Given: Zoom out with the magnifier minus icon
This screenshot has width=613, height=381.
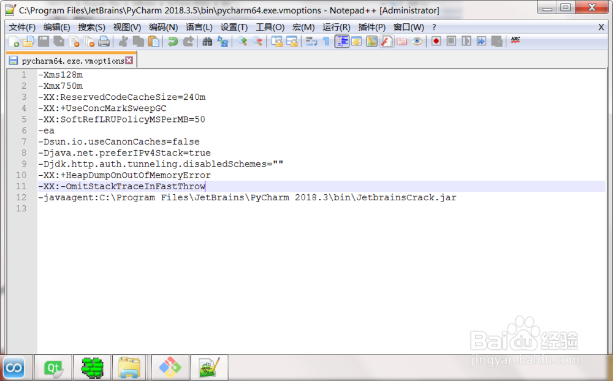Looking at the screenshot, I should [257, 41].
